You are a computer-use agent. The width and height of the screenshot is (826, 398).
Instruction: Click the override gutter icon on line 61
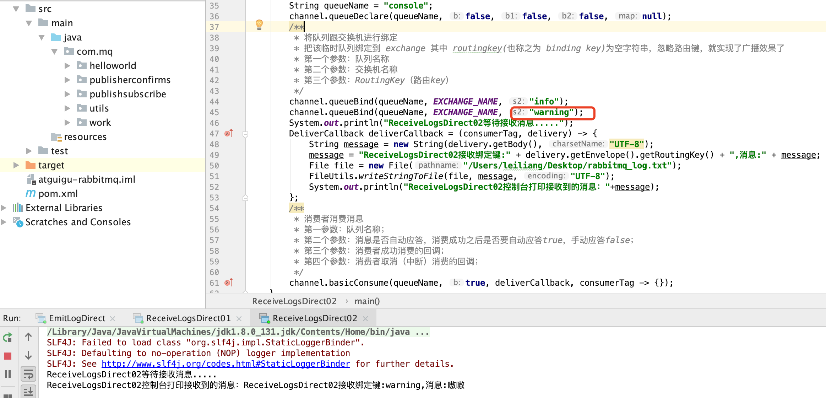(229, 283)
